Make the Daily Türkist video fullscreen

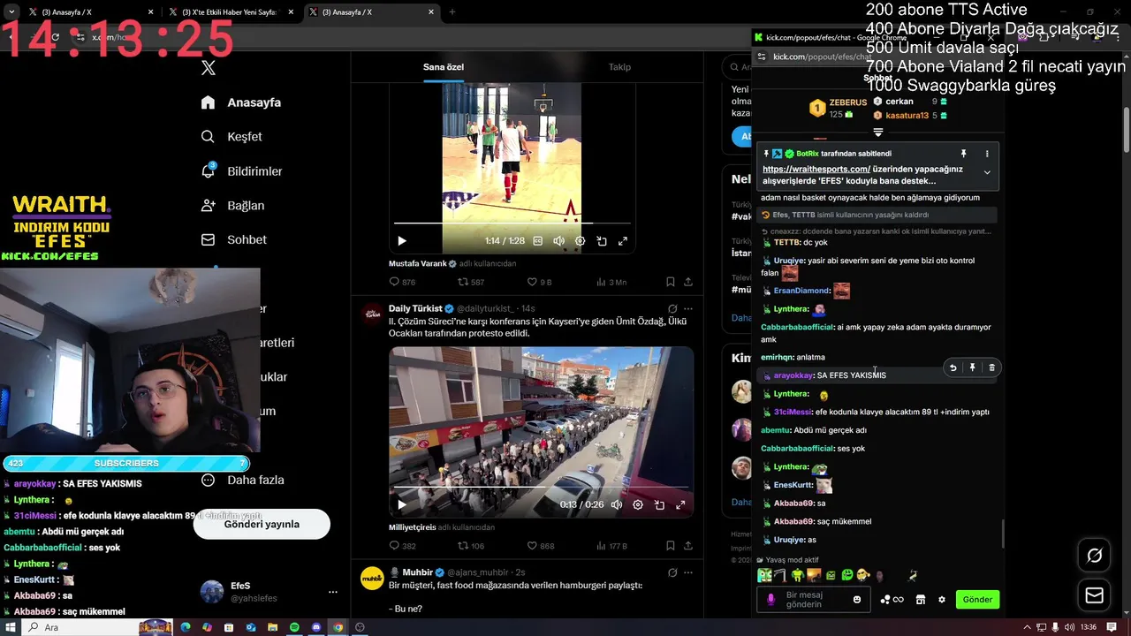pyautogui.click(x=680, y=505)
